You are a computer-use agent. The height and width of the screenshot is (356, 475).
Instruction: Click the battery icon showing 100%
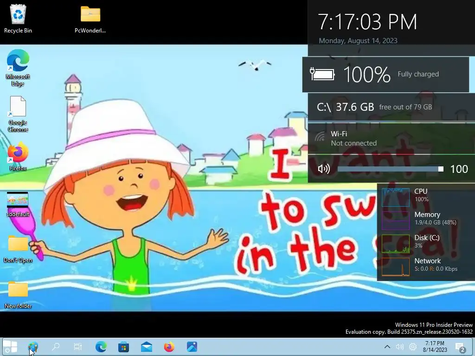pyautogui.click(x=322, y=74)
